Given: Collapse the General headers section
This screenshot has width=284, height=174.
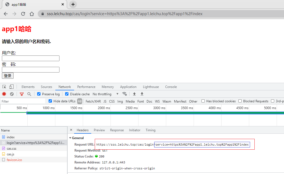Looking at the screenshot, I should pos(70,138).
